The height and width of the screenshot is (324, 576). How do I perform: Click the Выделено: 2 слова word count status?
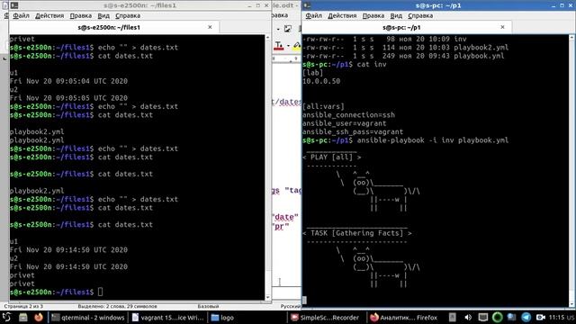(x=117, y=306)
